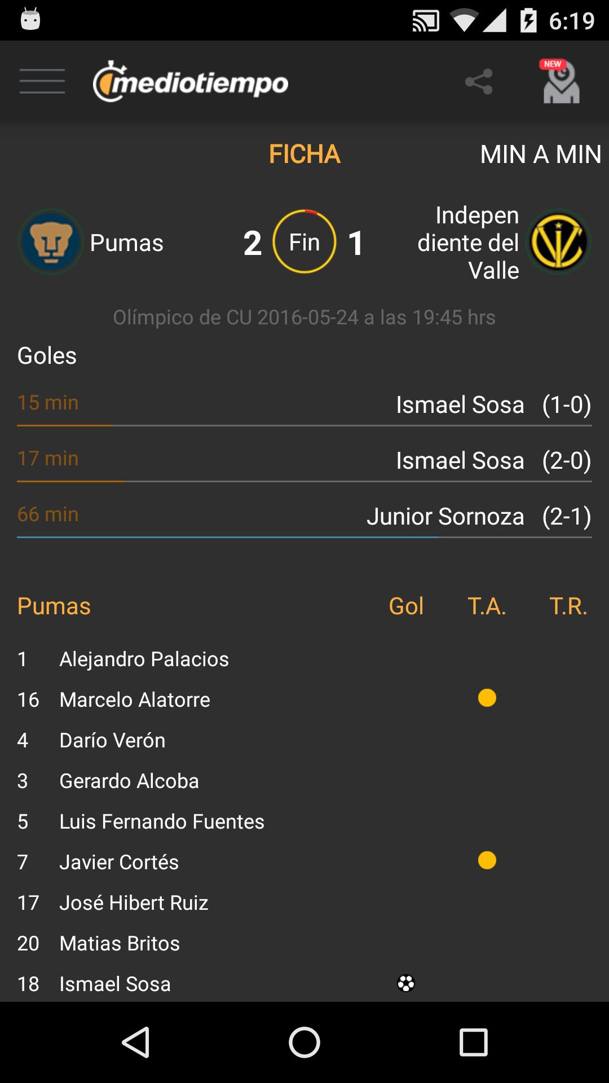Switch to the MIN A MIN tab

click(540, 154)
